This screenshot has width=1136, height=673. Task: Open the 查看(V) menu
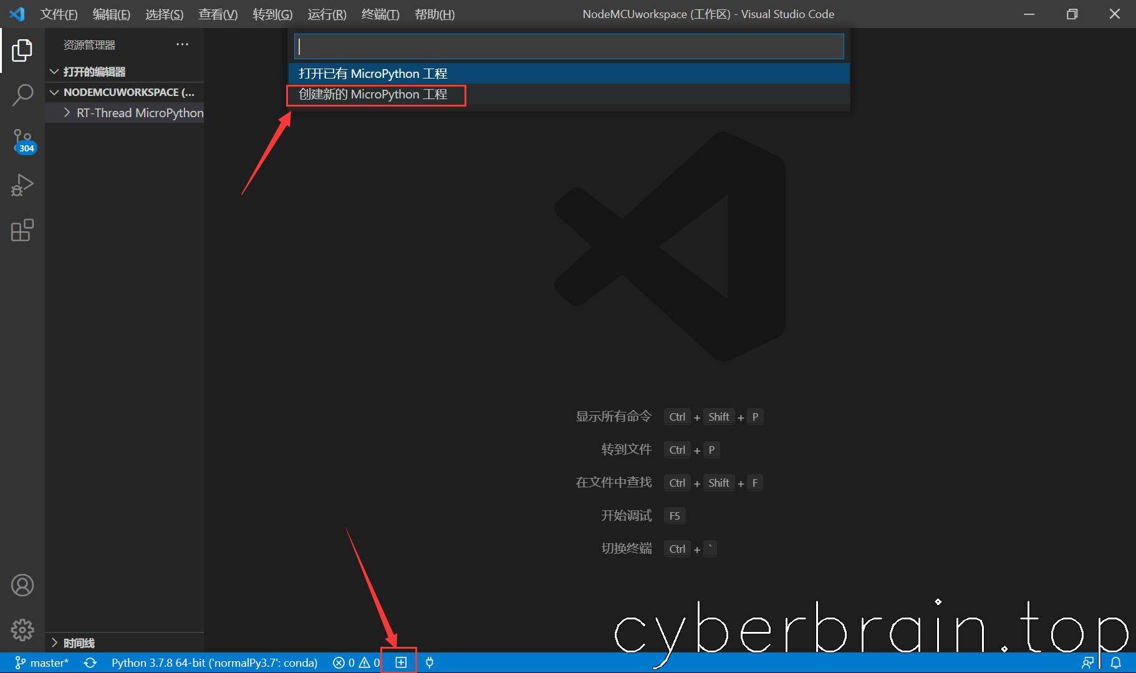[x=218, y=14]
